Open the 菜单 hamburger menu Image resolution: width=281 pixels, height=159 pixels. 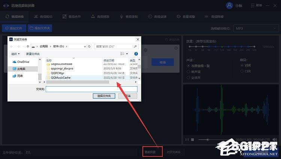point(256,5)
